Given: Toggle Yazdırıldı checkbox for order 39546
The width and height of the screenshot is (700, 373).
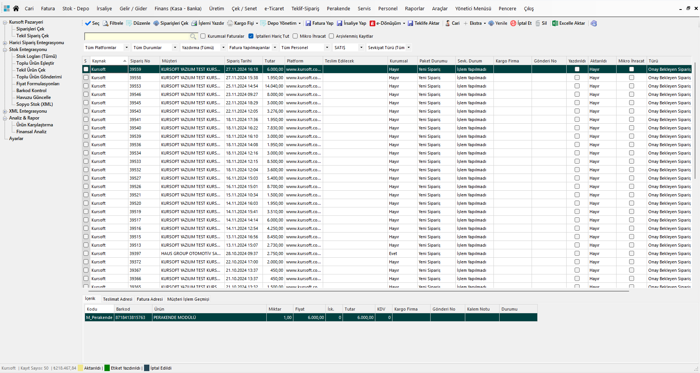Looking at the screenshot, I should click(577, 94).
